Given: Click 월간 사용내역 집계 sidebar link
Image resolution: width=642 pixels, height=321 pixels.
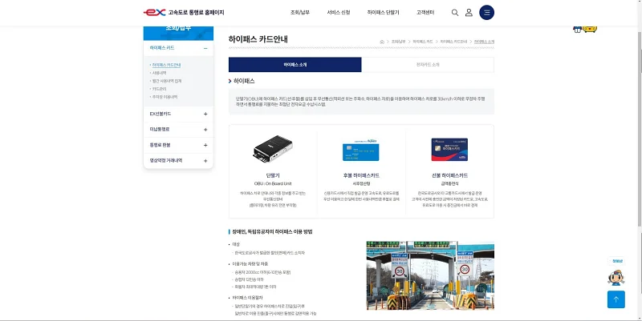Looking at the screenshot, I should 167,81.
